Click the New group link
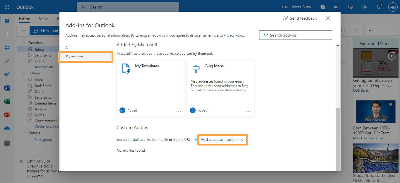400x183 pixels. (x=43, y=140)
